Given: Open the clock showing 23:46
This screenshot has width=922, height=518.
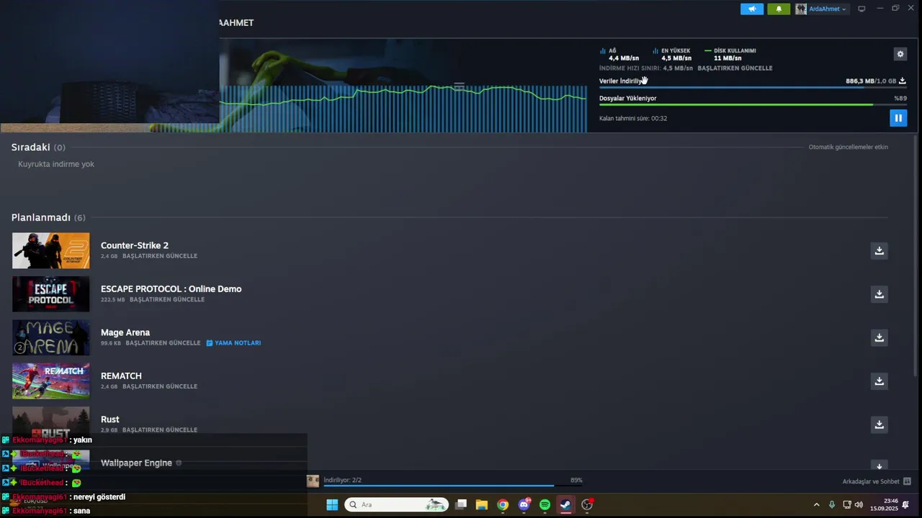Looking at the screenshot, I should pos(885,505).
